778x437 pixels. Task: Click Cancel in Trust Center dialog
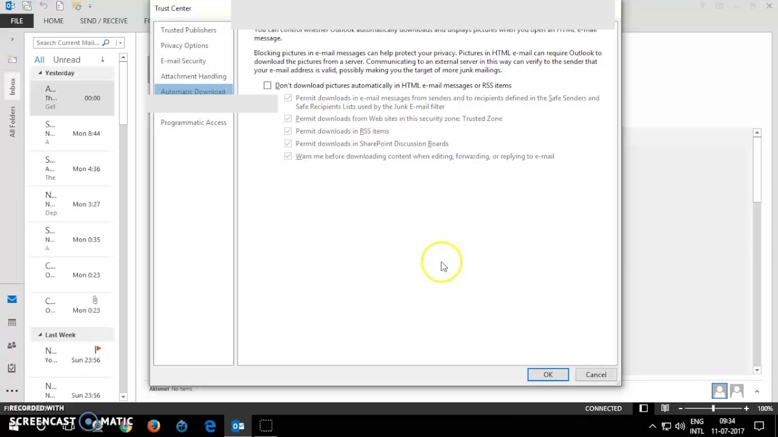click(x=596, y=374)
